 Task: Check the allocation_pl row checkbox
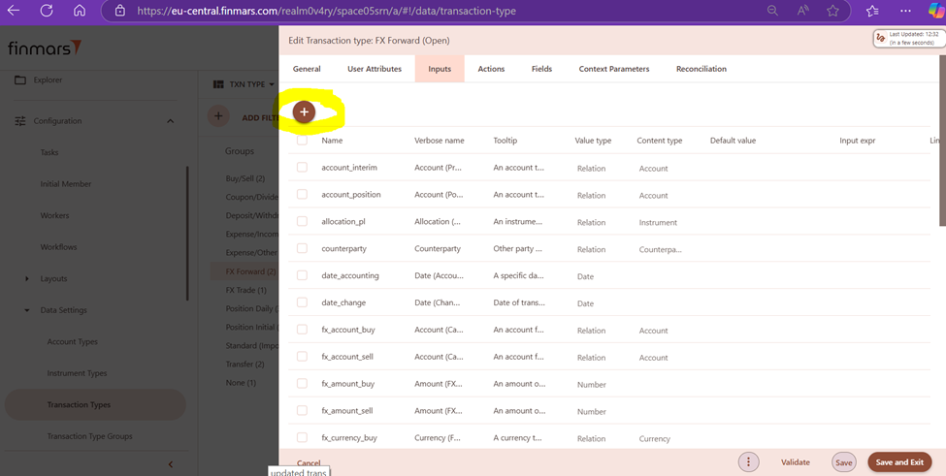click(303, 222)
